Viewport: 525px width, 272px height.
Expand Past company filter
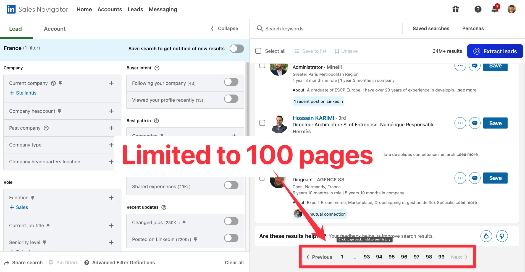point(111,128)
